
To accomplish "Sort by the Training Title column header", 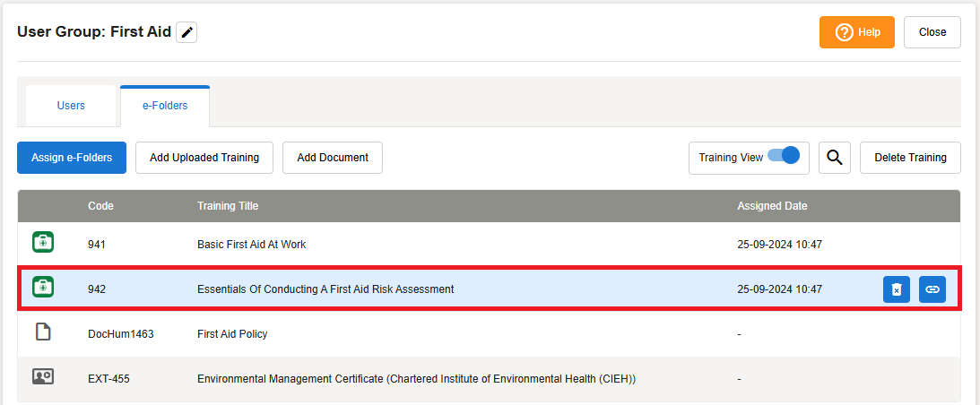I will [228, 206].
